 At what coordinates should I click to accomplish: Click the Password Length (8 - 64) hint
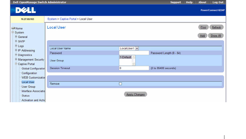[166, 53]
